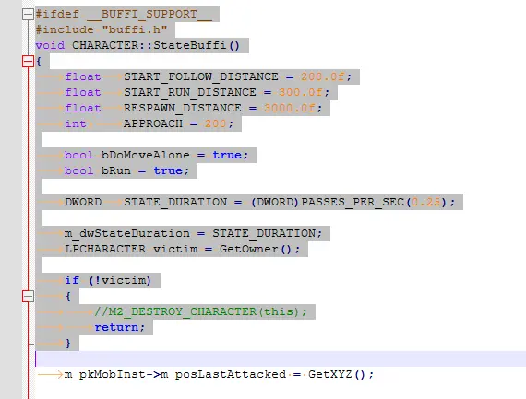Collapse the StateBuffi function body fold marker
The image size is (526, 399).
coord(28,61)
